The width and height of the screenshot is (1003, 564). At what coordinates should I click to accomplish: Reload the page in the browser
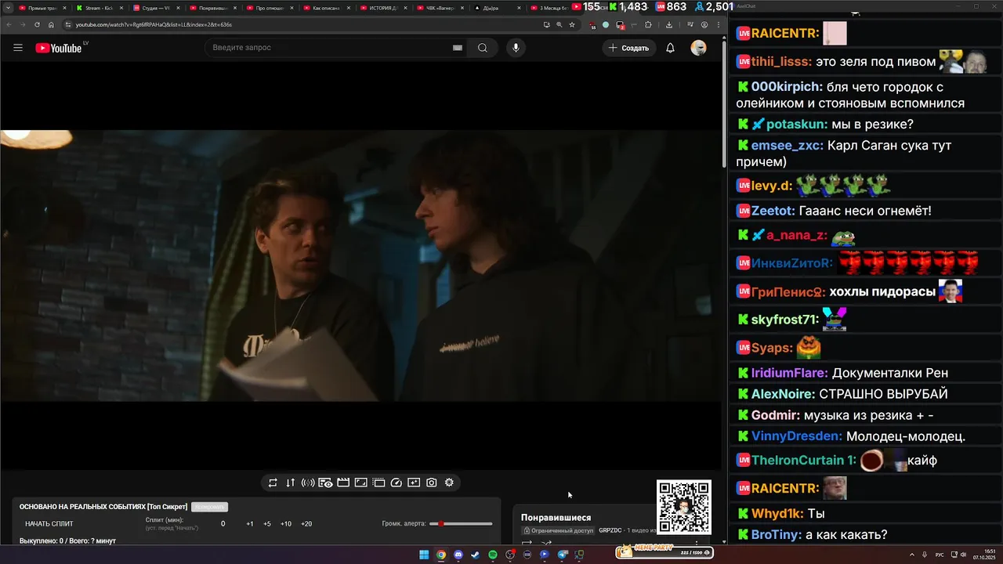coord(36,24)
